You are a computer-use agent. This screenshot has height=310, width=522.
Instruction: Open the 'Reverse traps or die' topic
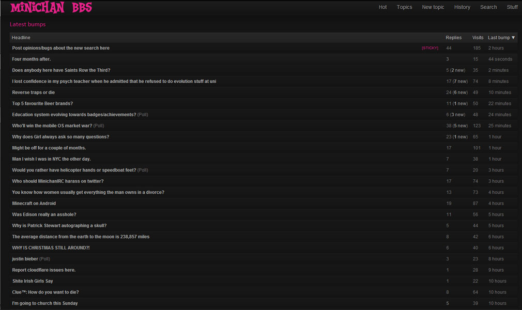(x=34, y=92)
